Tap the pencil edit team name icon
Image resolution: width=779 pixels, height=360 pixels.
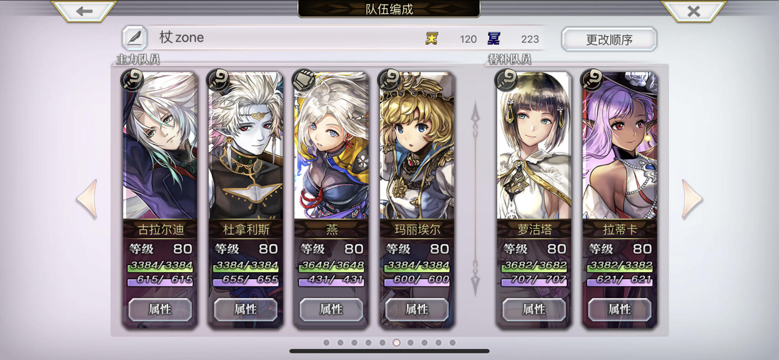[x=134, y=37]
